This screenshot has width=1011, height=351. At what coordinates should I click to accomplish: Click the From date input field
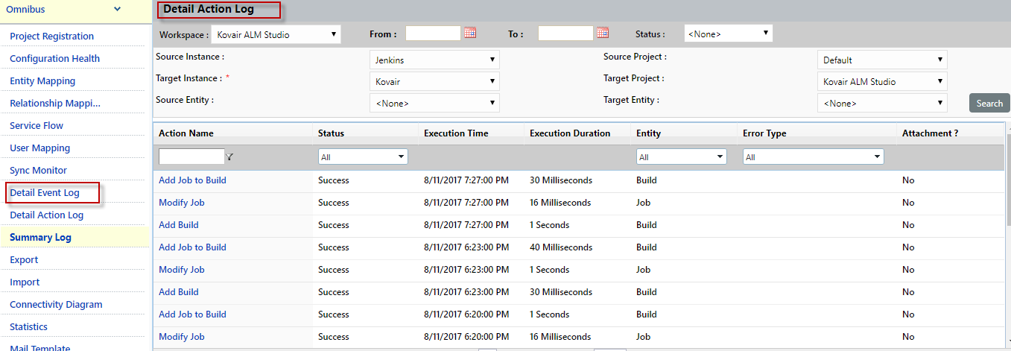tap(433, 34)
